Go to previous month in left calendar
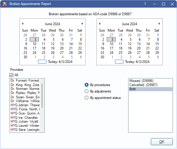This screenshot has height=149, width=177. [x=23, y=24]
